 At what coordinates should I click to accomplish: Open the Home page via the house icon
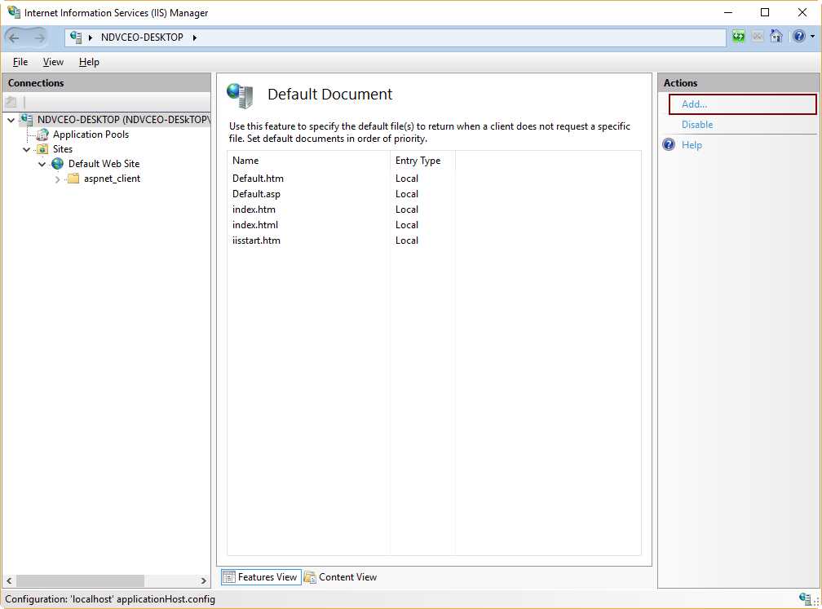tap(776, 37)
